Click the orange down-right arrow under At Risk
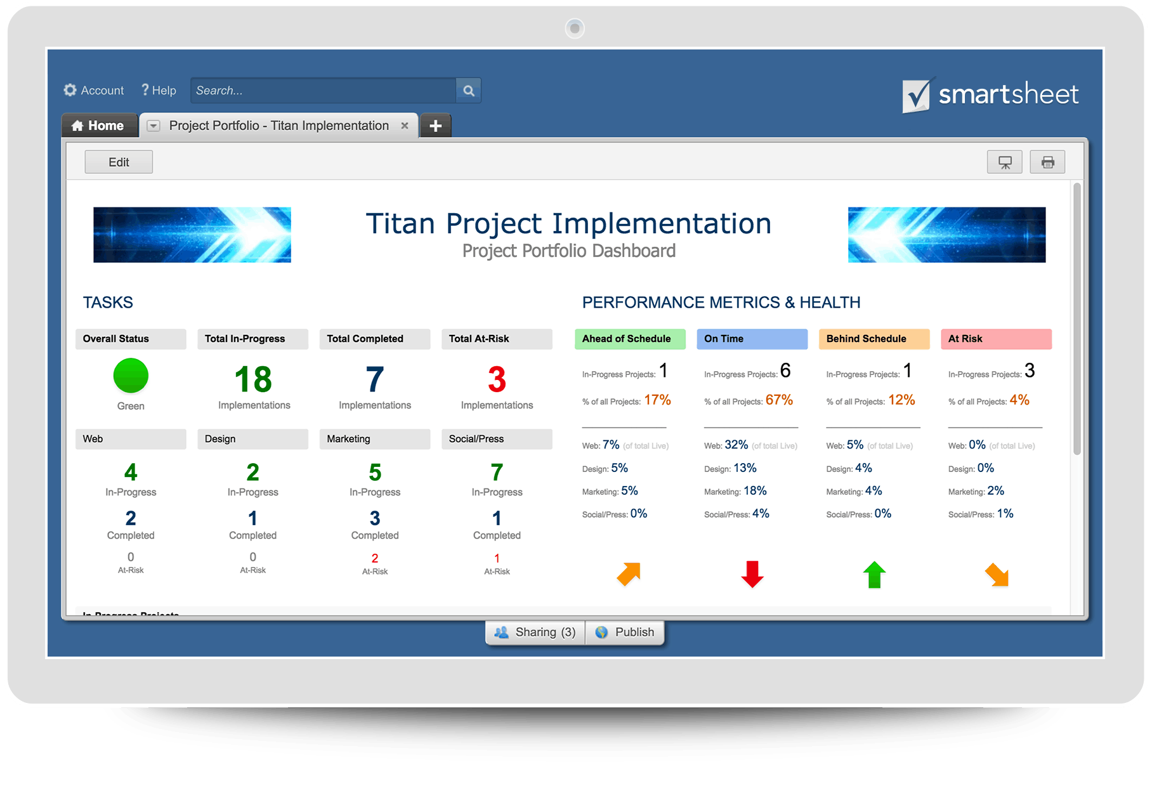The height and width of the screenshot is (812, 1152). coord(997,575)
